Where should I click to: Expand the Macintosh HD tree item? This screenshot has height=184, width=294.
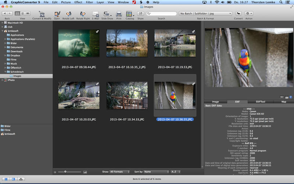point(3,22)
